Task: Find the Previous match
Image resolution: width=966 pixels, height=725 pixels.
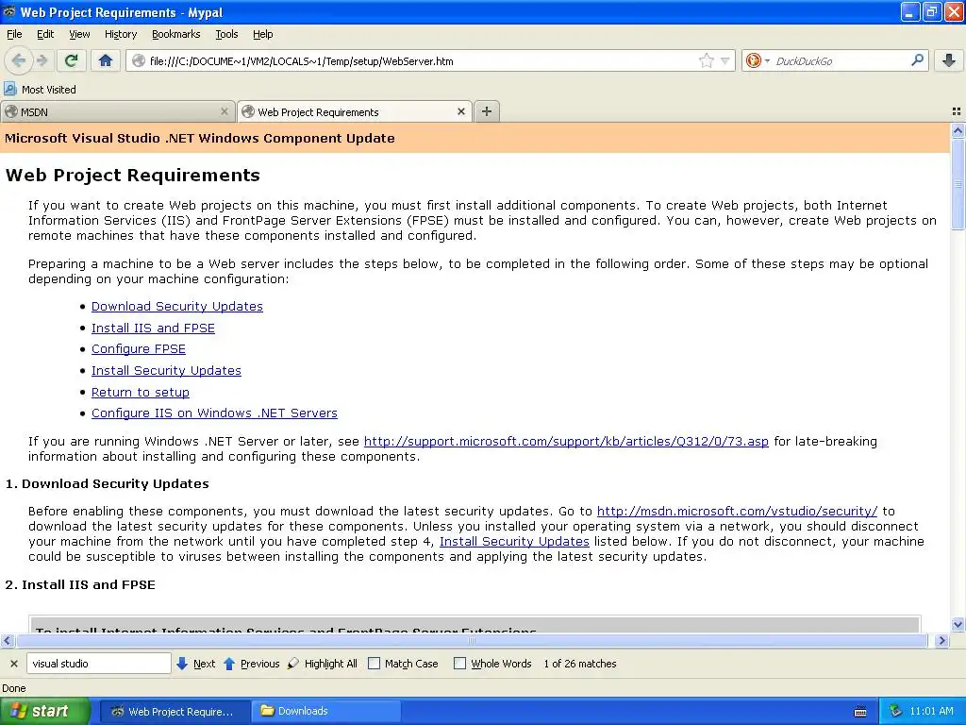Action: [251, 664]
